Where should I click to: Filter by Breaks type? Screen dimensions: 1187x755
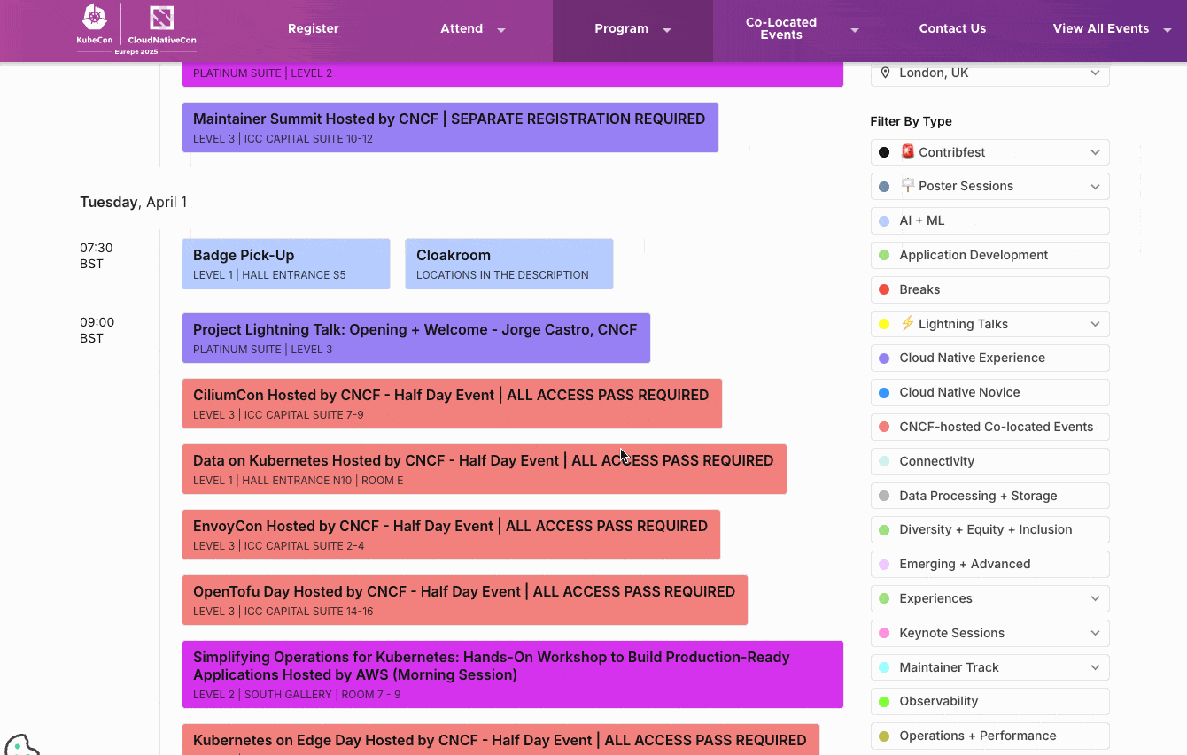989,289
